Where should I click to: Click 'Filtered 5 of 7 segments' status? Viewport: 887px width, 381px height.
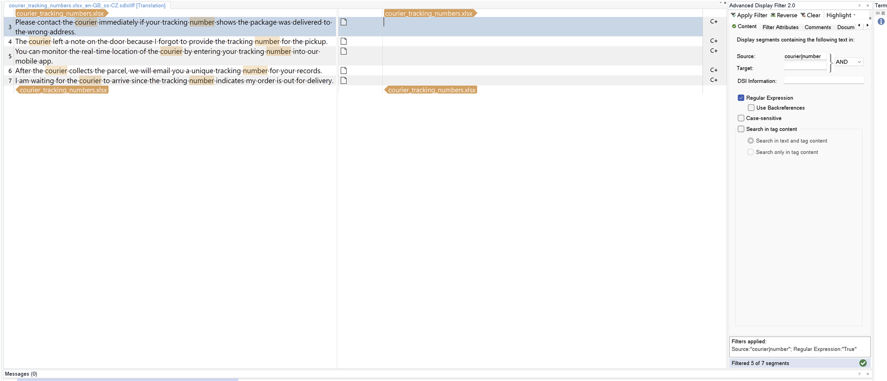click(760, 363)
